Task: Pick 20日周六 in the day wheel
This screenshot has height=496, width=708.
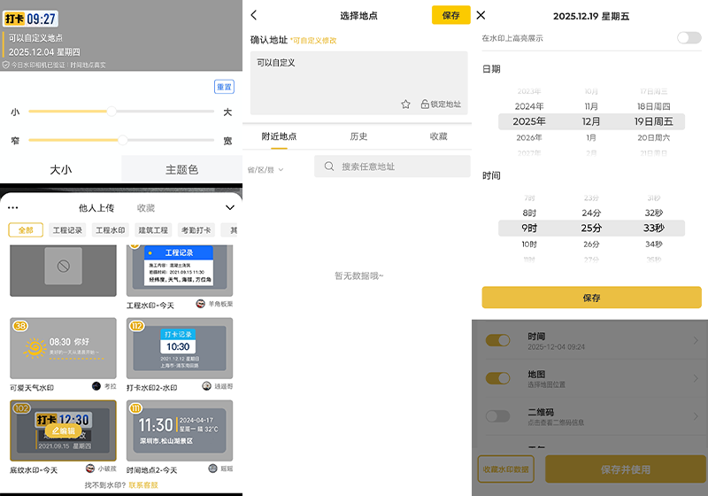Action: (653, 137)
